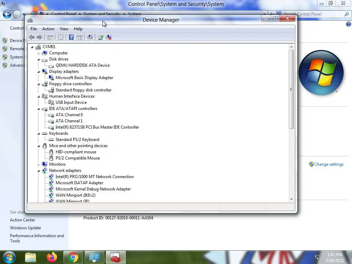Click the Uninstall device toolbar icon
This screenshot has width=352, height=264.
tap(109, 37)
